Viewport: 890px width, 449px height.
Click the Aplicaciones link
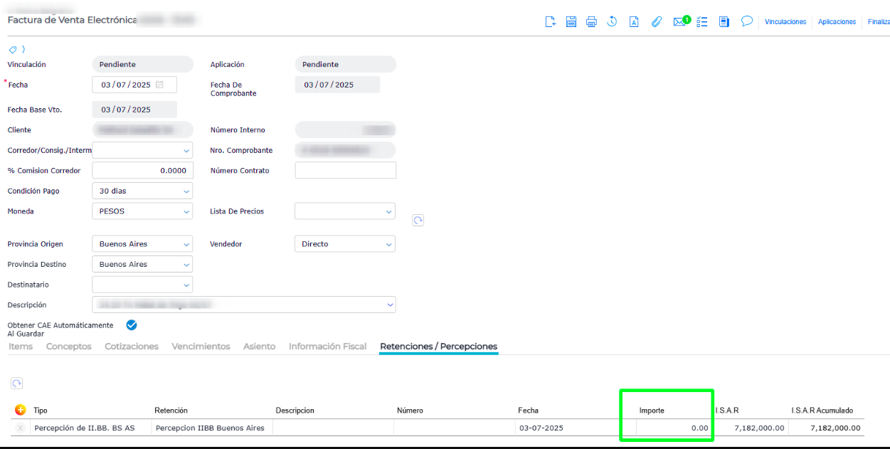pyautogui.click(x=837, y=22)
